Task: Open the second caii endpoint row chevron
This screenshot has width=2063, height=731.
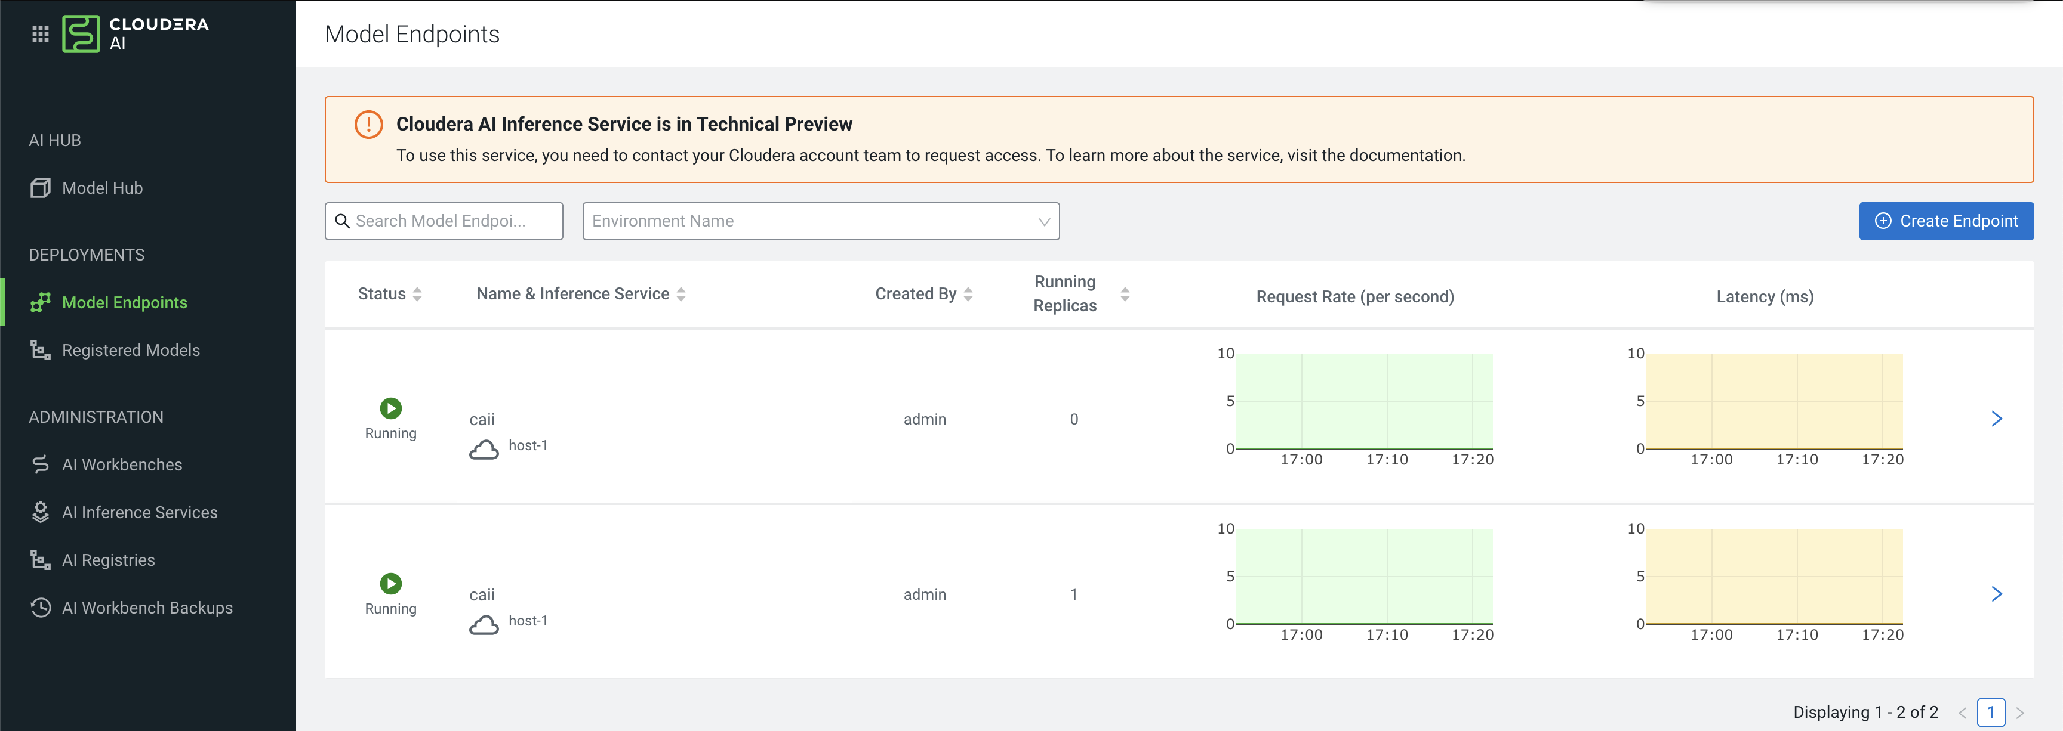Action: [1997, 594]
